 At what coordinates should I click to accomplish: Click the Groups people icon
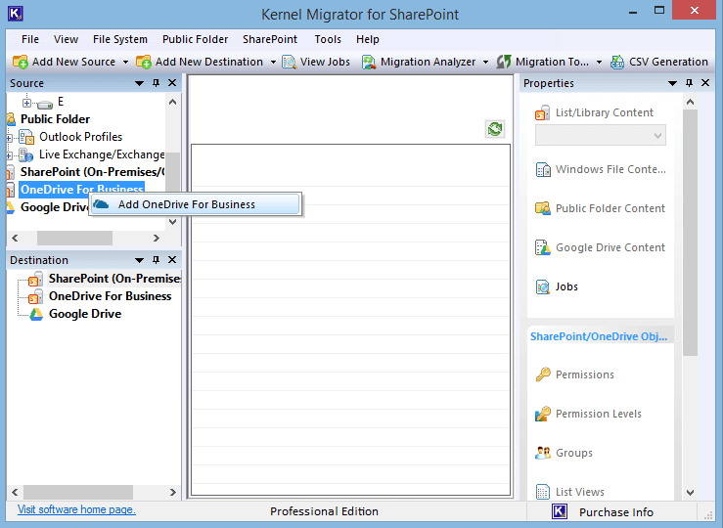click(543, 453)
